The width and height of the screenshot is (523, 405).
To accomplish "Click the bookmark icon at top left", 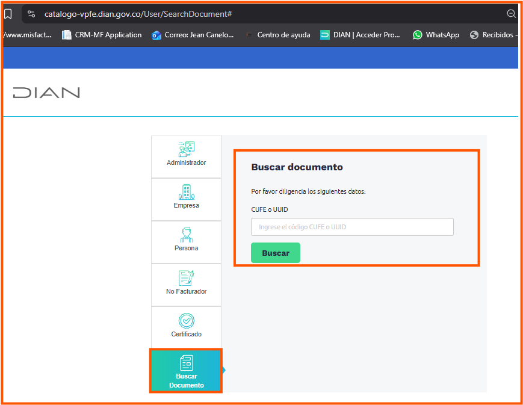I will pos(8,13).
